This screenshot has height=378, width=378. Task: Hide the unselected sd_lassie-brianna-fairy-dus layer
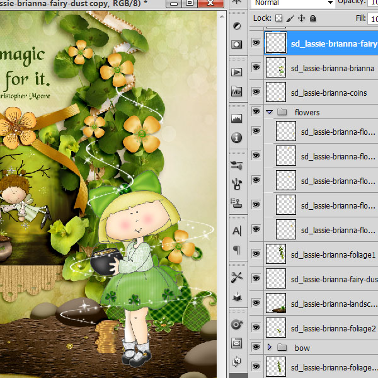[256, 278]
